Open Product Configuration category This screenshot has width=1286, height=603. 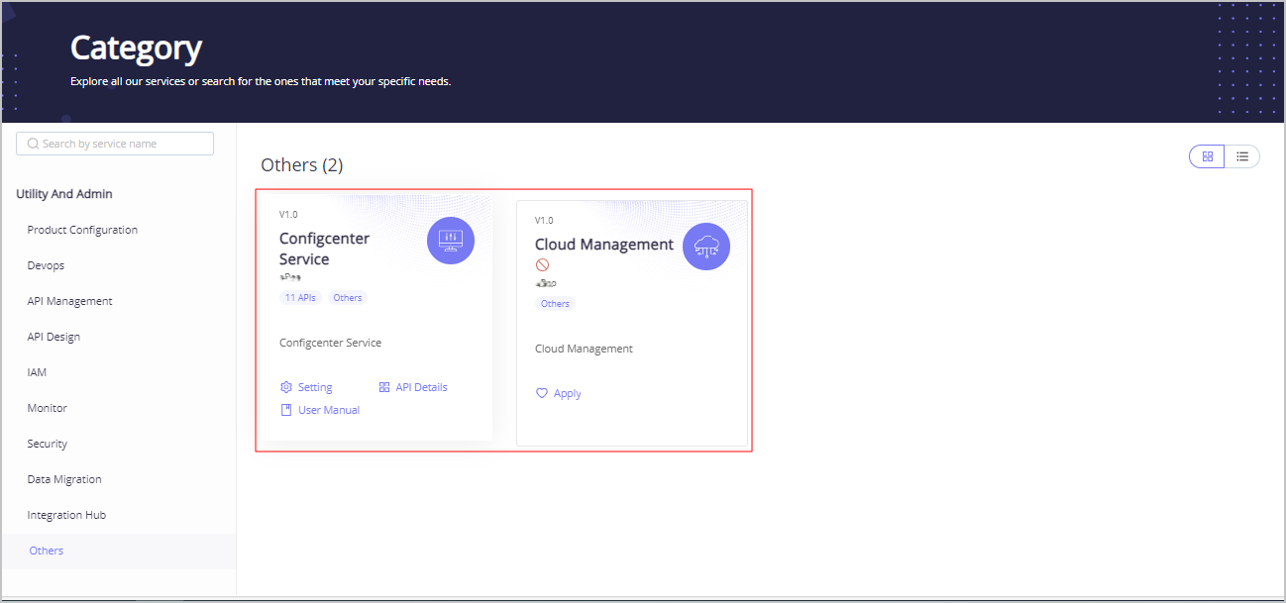coord(82,230)
